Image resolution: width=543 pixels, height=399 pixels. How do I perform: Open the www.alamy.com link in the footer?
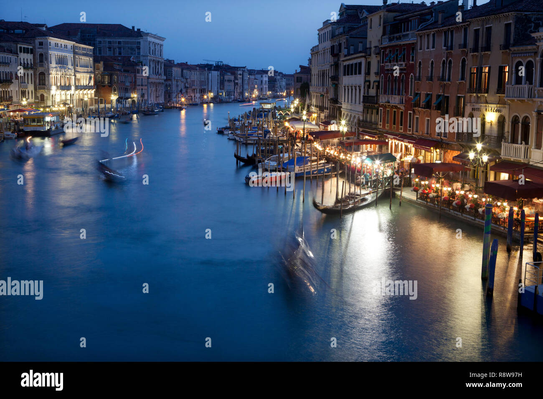pyautogui.click(x=495, y=384)
